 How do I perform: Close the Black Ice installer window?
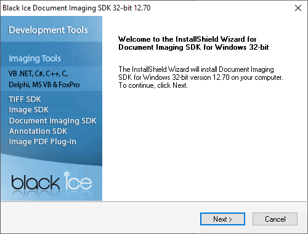point(298,8)
